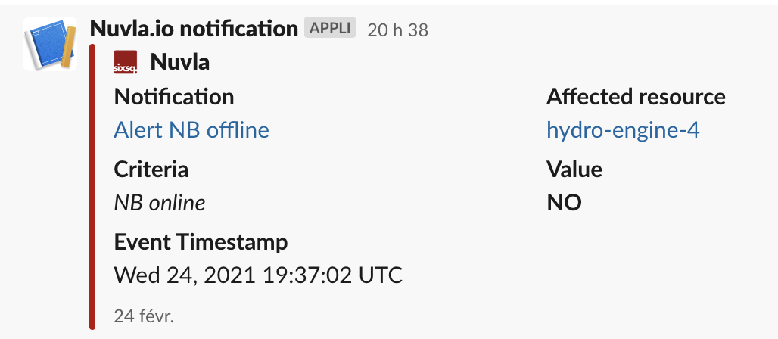Image resolution: width=778 pixels, height=339 pixels.
Task: Click the Nuvla.io notification app avatar
Action: tap(50, 44)
